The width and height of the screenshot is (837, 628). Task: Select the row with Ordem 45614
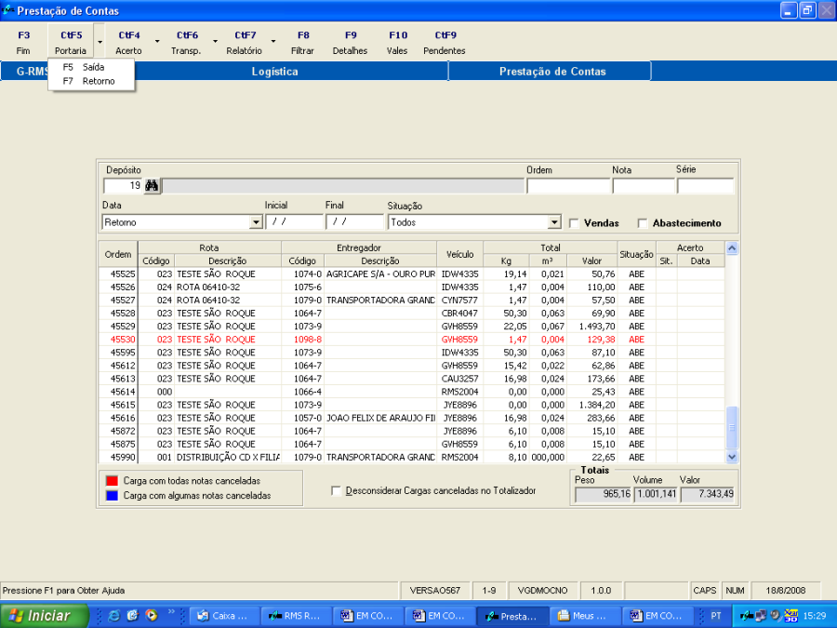click(412, 392)
